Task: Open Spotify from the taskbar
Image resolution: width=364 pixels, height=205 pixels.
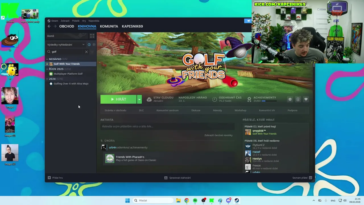Action: tap(195, 200)
